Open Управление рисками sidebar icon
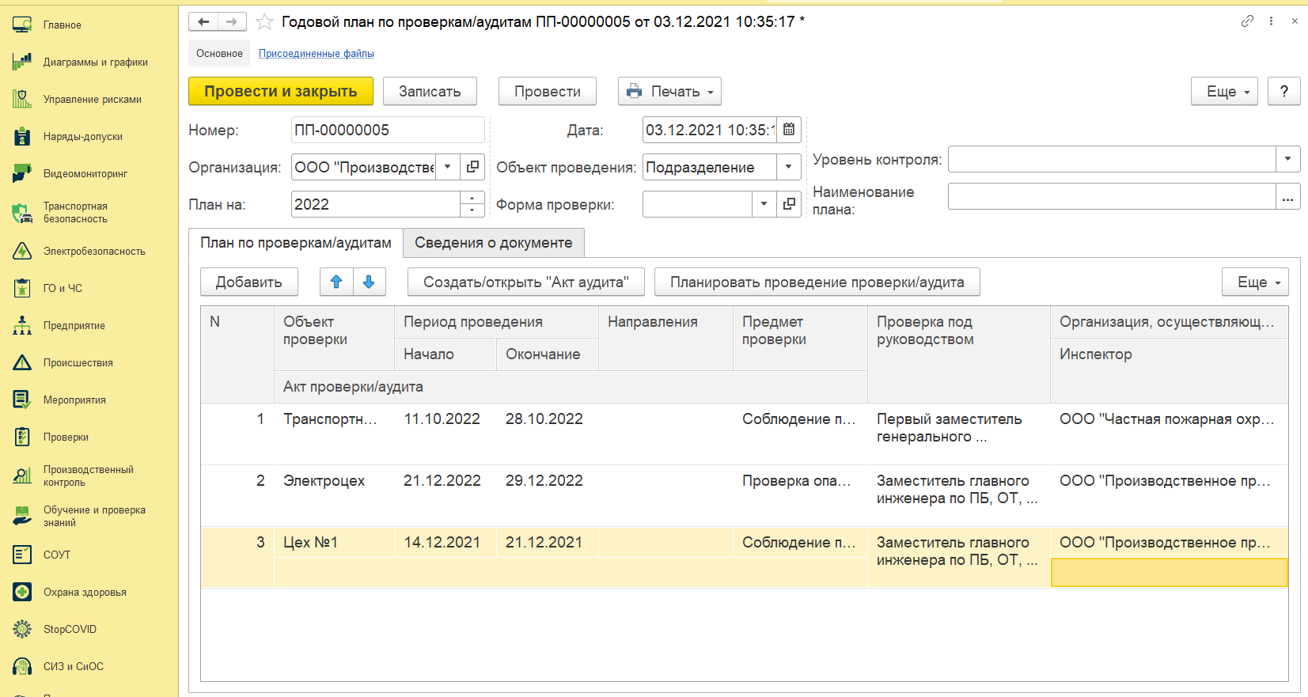Screen dimensions: 1308x697 pyautogui.click(x=22, y=99)
